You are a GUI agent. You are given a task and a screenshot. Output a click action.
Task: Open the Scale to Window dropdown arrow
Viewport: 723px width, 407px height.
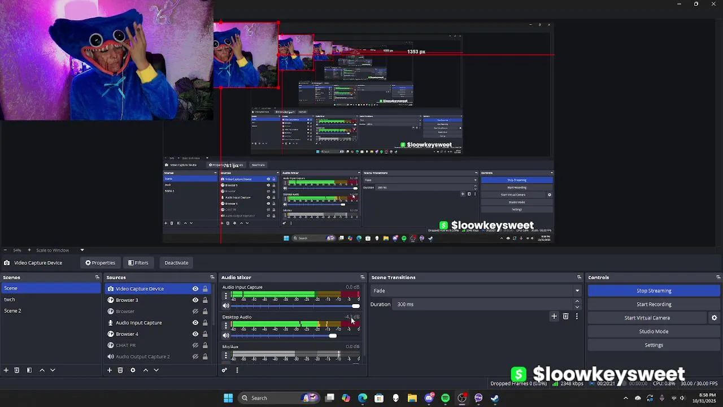point(82,250)
